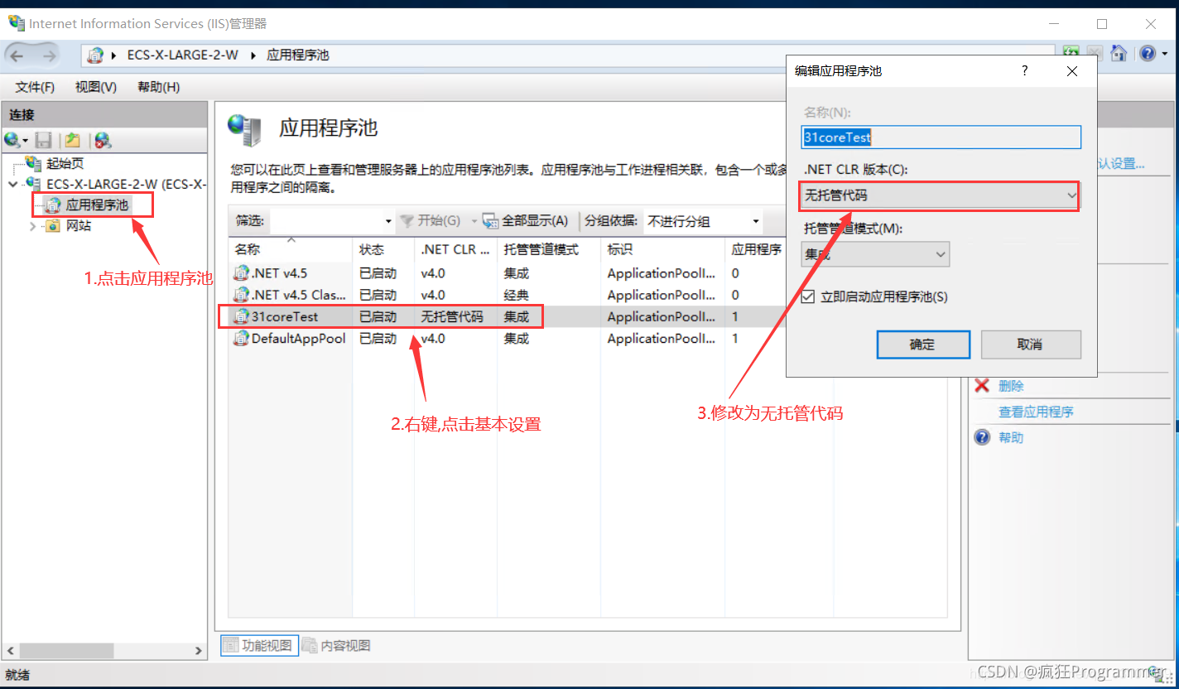The image size is (1179, 689).
Task: Click the up one level folder icon
Action: pyautogui.click(x=72, y=140)
